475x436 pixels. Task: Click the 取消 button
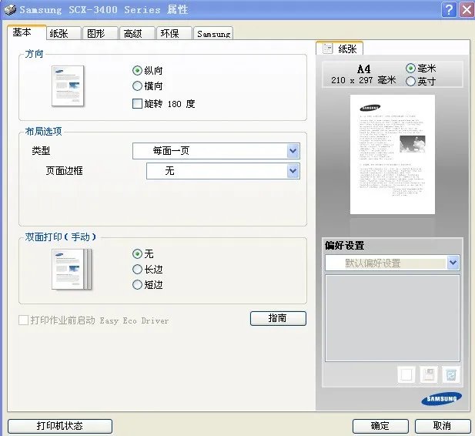(443, 426)
